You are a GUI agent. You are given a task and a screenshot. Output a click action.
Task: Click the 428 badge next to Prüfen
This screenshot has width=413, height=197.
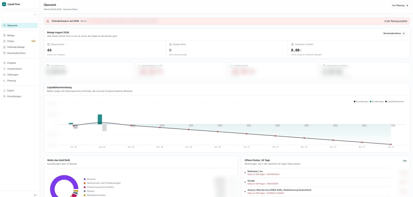[33, 41]
